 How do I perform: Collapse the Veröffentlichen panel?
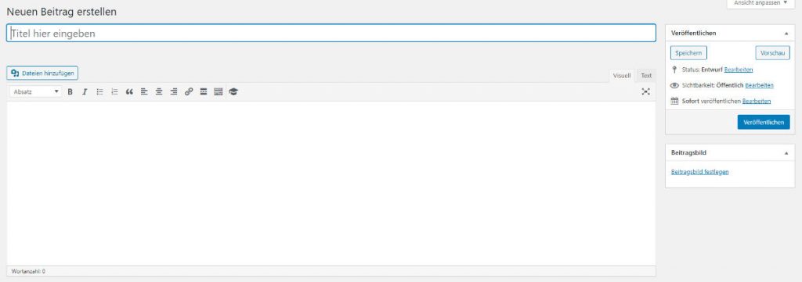point(786,33)
